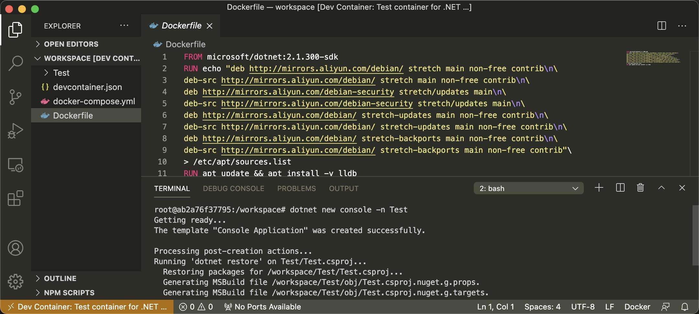This screenshot has height=314, width=699.
Task: Click Ln 1, Col 1 cursor position
Action: (x=495, y=307)
